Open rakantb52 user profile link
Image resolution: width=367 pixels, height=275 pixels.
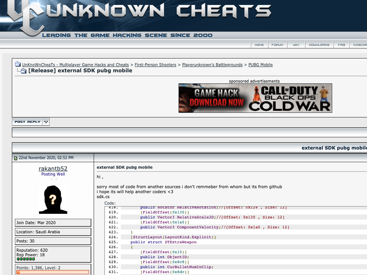point(53,169)
